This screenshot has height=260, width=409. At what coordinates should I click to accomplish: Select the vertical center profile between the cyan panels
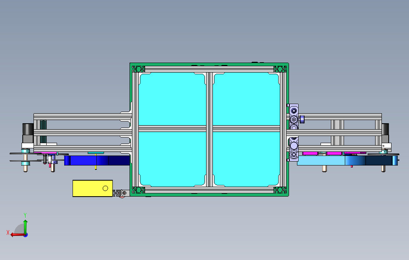point(209,130)
